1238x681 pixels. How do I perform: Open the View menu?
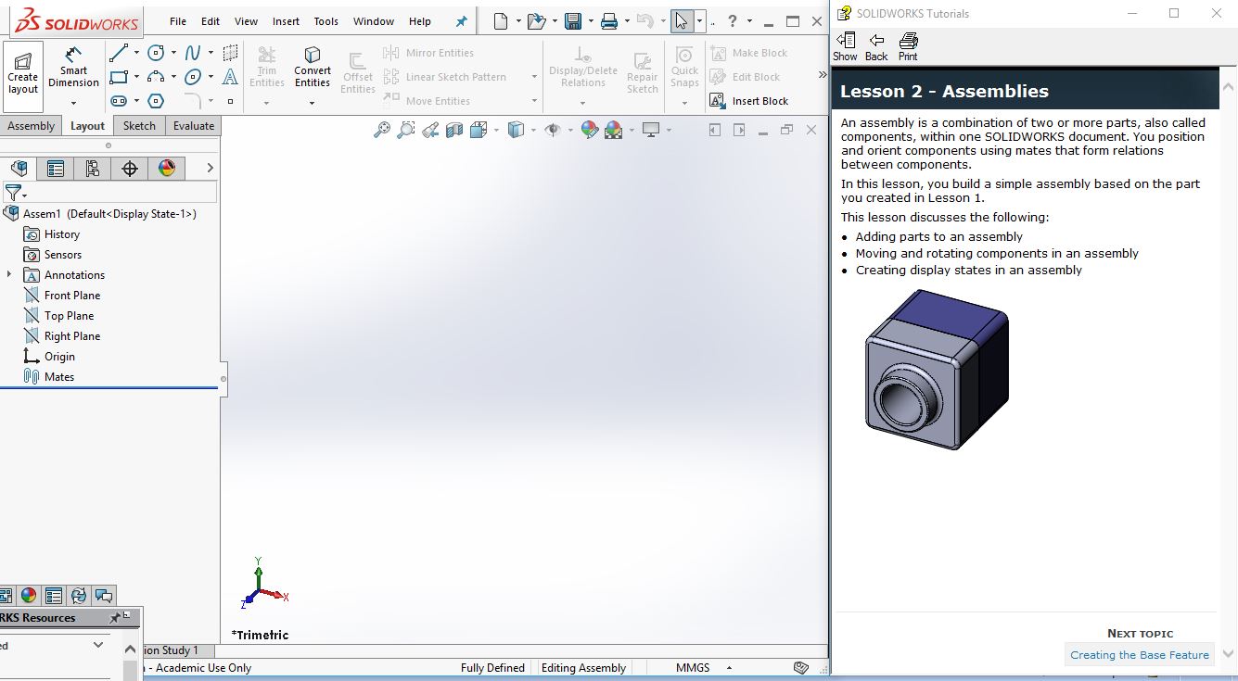[247, 21]
